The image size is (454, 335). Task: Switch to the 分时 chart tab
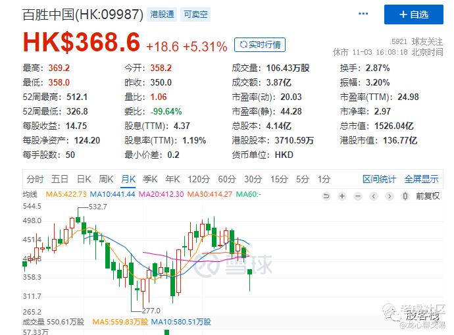(x=35, y=179)
